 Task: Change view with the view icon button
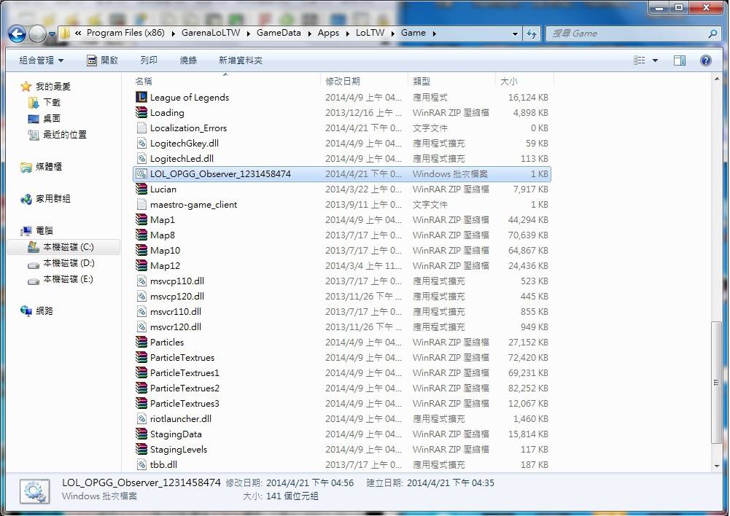coord(640,60)
